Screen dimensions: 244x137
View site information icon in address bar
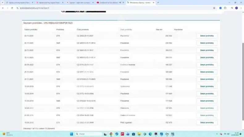point(17,8)
